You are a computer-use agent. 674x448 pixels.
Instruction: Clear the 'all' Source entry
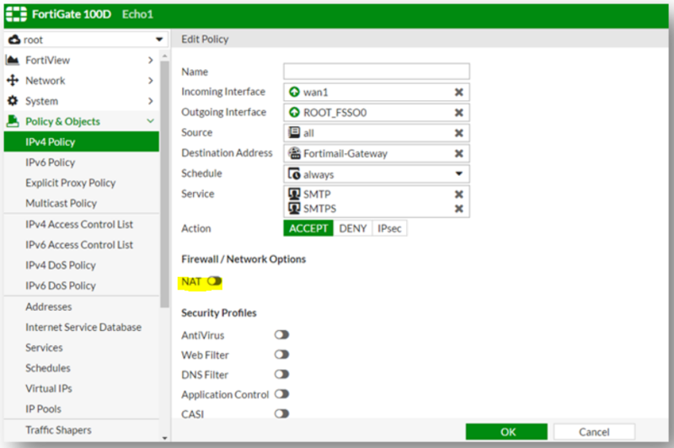tap(459, 133)
